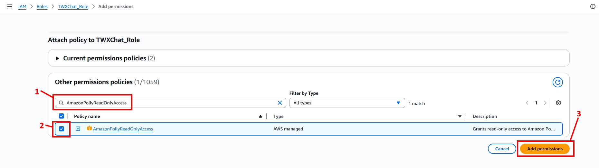Go to previous page of policies
The image size is (599, 168).
click(x=527, y=103)
